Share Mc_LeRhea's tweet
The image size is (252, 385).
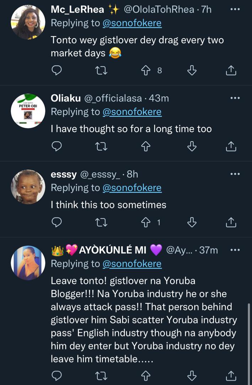[x=231, y=71]
